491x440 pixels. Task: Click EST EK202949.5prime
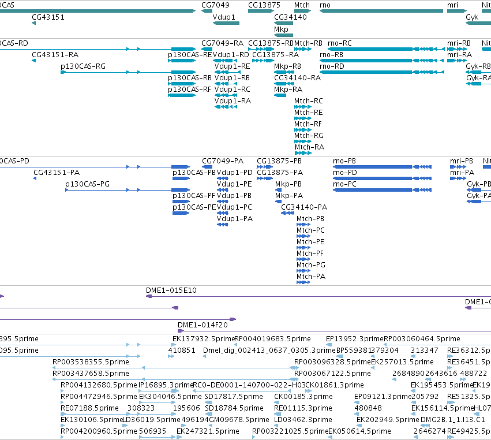click(x=359, y=426)
